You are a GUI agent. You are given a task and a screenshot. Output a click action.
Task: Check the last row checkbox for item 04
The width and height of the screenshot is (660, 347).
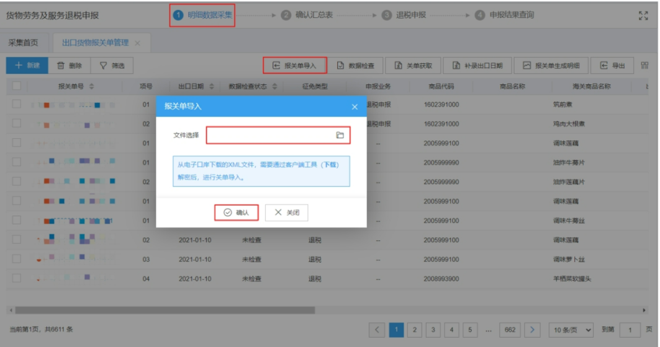tap(17, 279)
